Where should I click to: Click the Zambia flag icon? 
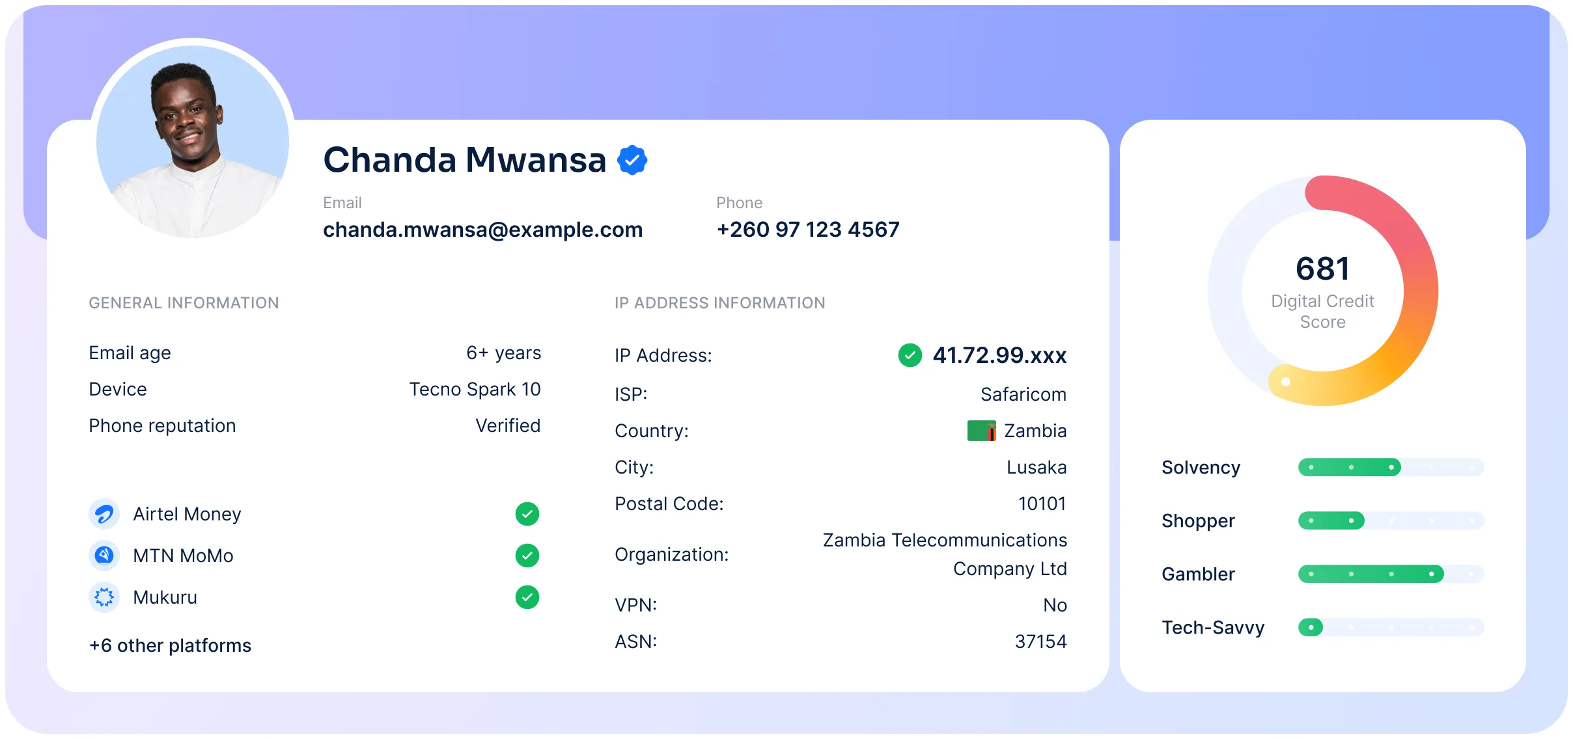[982, 431]
